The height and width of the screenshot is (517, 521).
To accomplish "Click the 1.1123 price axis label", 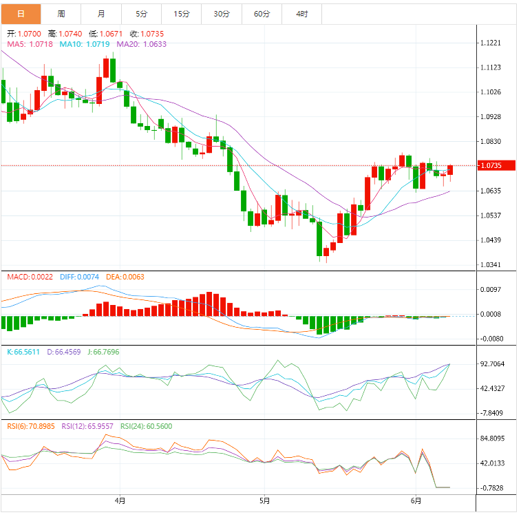I will click(491, 67).
